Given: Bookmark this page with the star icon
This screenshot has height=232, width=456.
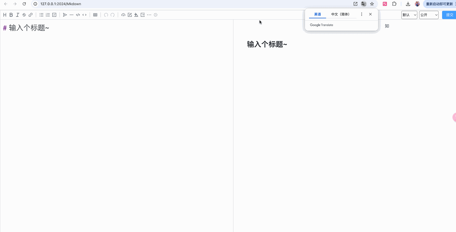Looking at the screenshot, I should (372, 4).
